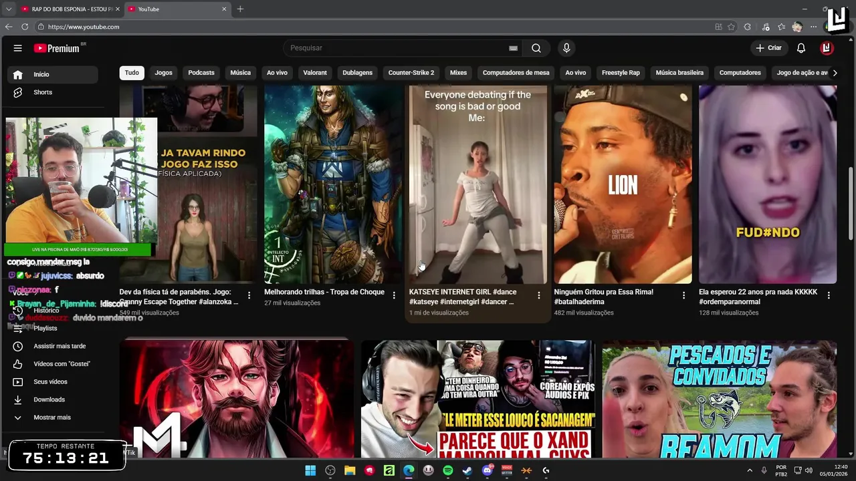
Task: Select the Counter-Strike 2 filter chip
Action: point(411,72)
